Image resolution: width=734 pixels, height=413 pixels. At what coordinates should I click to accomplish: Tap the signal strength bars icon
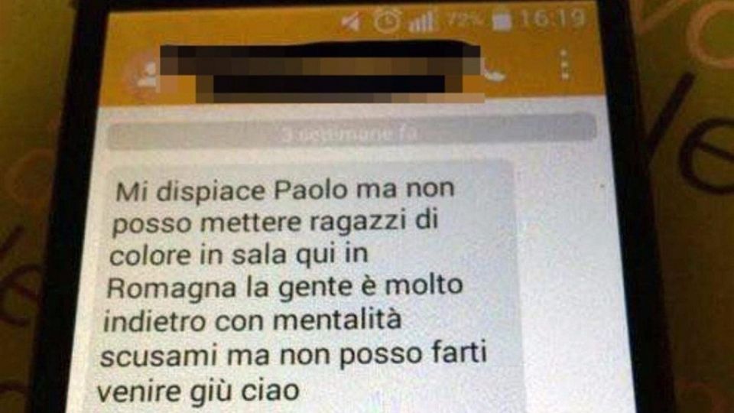pos(423,21)
